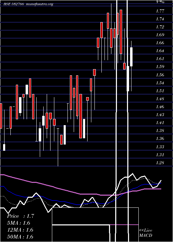The image size is (173, 242).
Task: Click the 1.66 price level label
Action: pyautogui.click(x=160, y=43)
